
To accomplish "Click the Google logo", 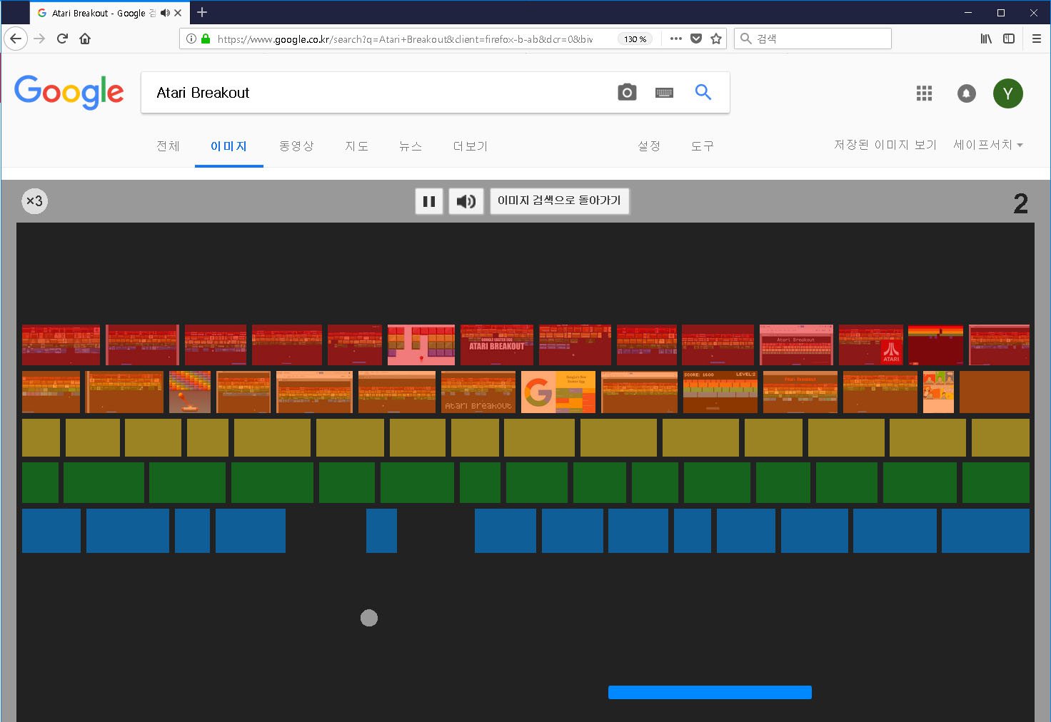I will tap(69, 92).
